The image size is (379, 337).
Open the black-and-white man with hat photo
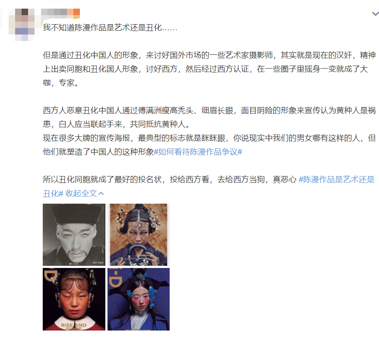pyautogui.click(x=74, y=235)
